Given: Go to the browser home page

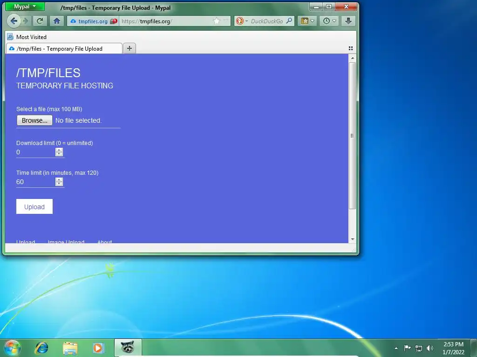Looking at the screenshot, I should click(56, 21).
